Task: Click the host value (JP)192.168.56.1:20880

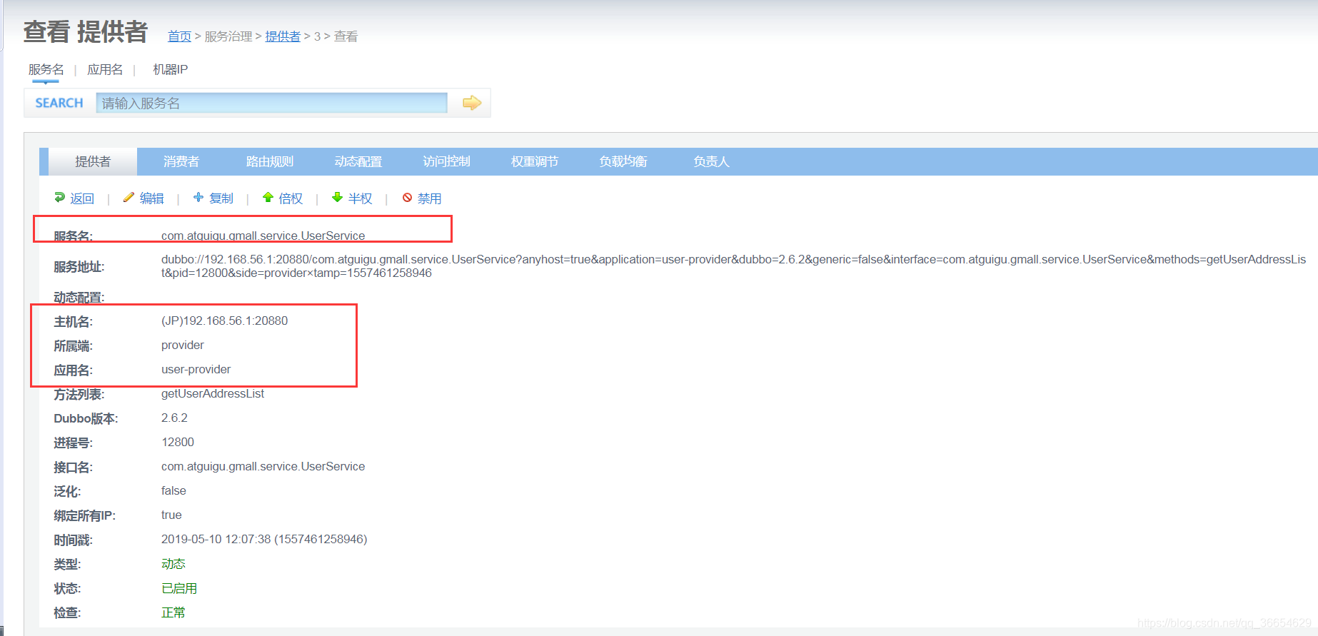Action: point(224,320)
